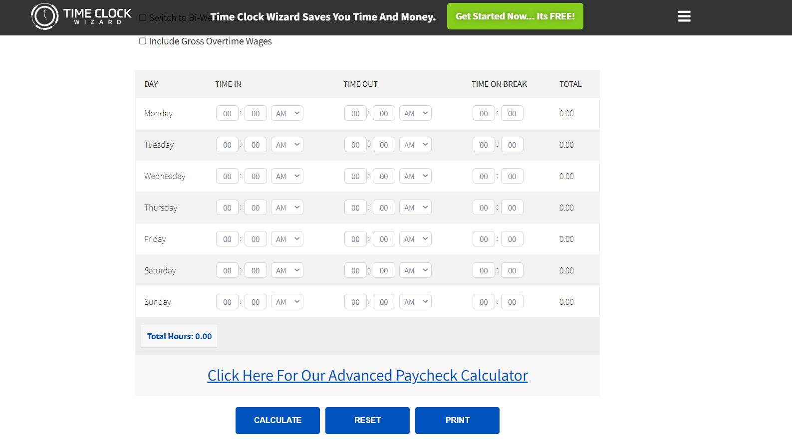Viewport: 792px width, 442px height.
Task: Click the Wednesday row label
Action: 165,176
